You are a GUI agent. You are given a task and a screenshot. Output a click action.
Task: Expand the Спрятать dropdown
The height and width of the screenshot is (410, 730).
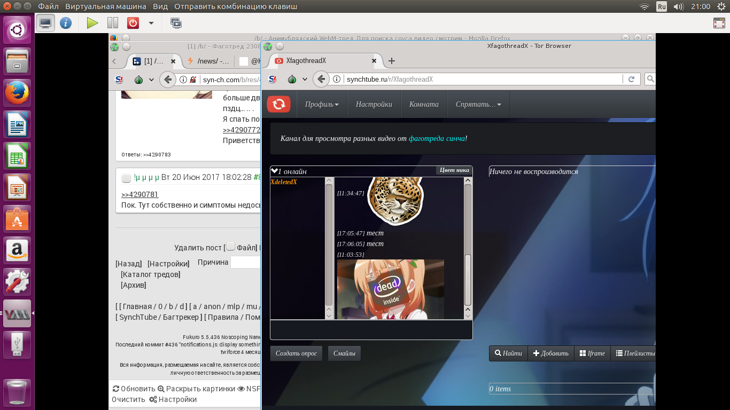(478, 105)
